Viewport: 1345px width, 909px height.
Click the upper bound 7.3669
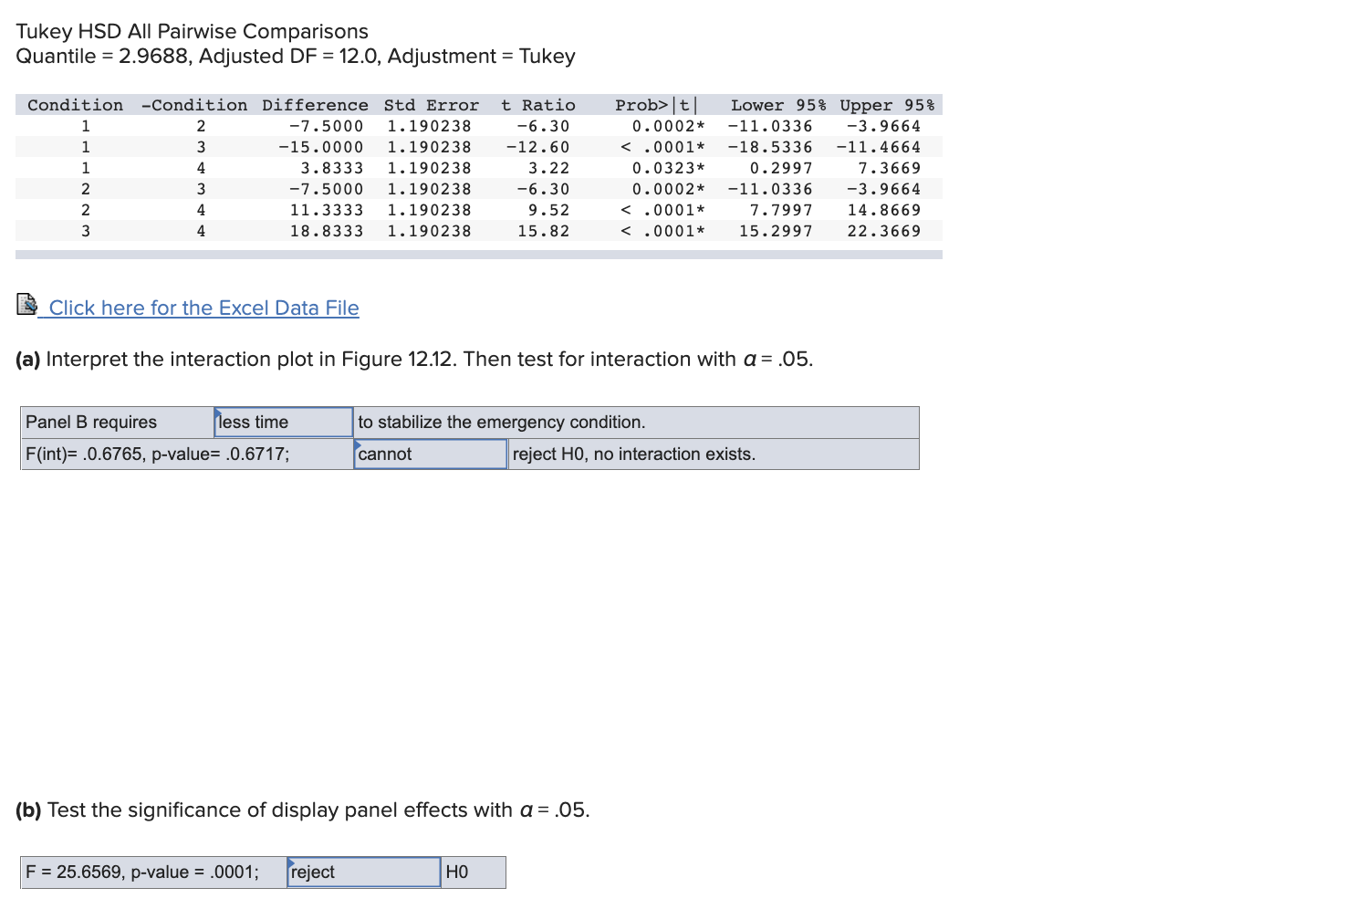(889, 168)
